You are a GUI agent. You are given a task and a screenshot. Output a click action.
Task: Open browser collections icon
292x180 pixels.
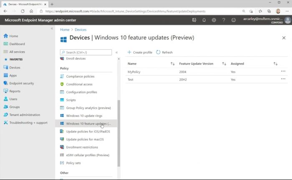pos(269,11)
